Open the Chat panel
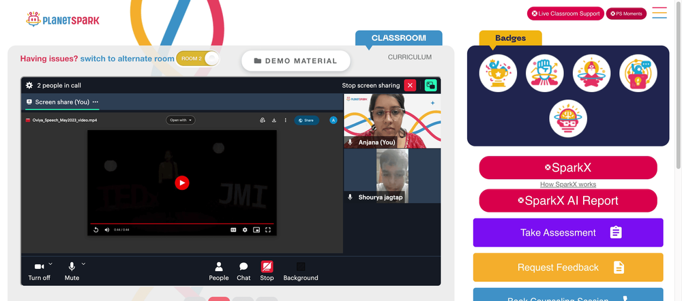This screenshot has width=682, height=301. click(x=243, y=272)
